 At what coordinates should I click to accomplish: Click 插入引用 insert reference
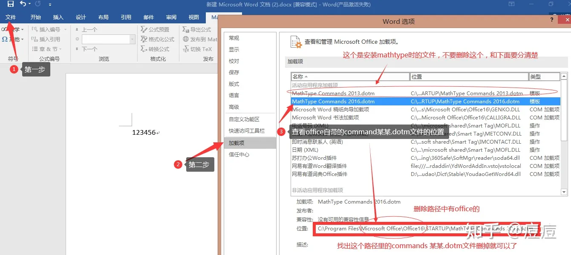(46, 39)
